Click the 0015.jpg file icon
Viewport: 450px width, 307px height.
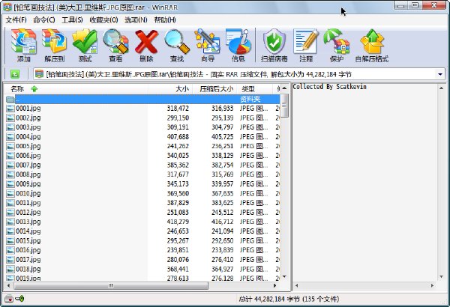pyautogui.click(x=10, y=241)
